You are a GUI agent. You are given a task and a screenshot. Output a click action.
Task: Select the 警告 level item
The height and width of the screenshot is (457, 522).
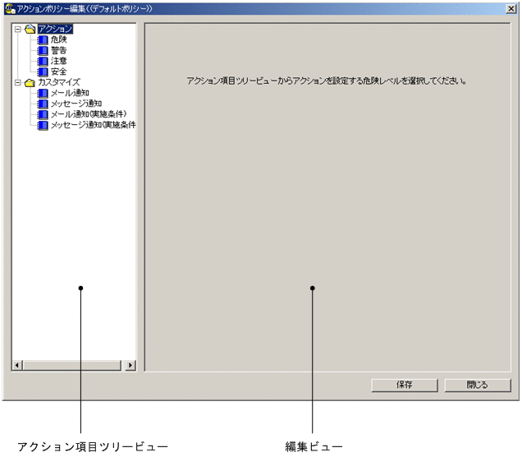pos(58,50)
